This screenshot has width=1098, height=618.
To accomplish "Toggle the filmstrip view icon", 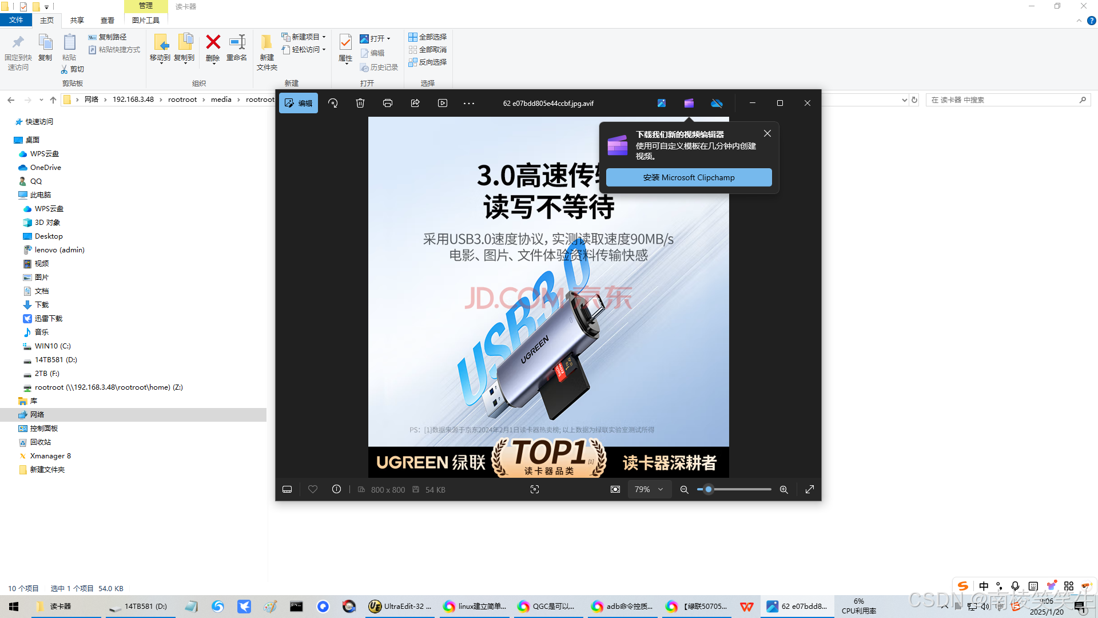I will tap(287, 489).
